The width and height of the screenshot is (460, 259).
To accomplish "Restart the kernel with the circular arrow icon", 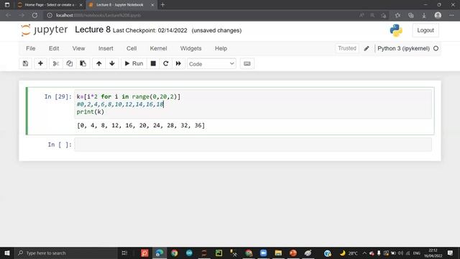I will 166,63.
